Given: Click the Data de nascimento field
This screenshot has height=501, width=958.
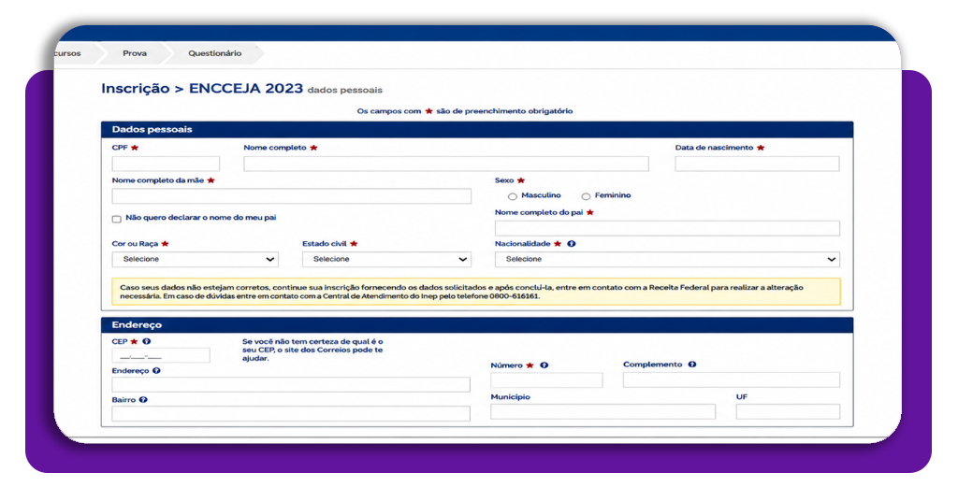Looking at the screenshot, I should (757, 164).
